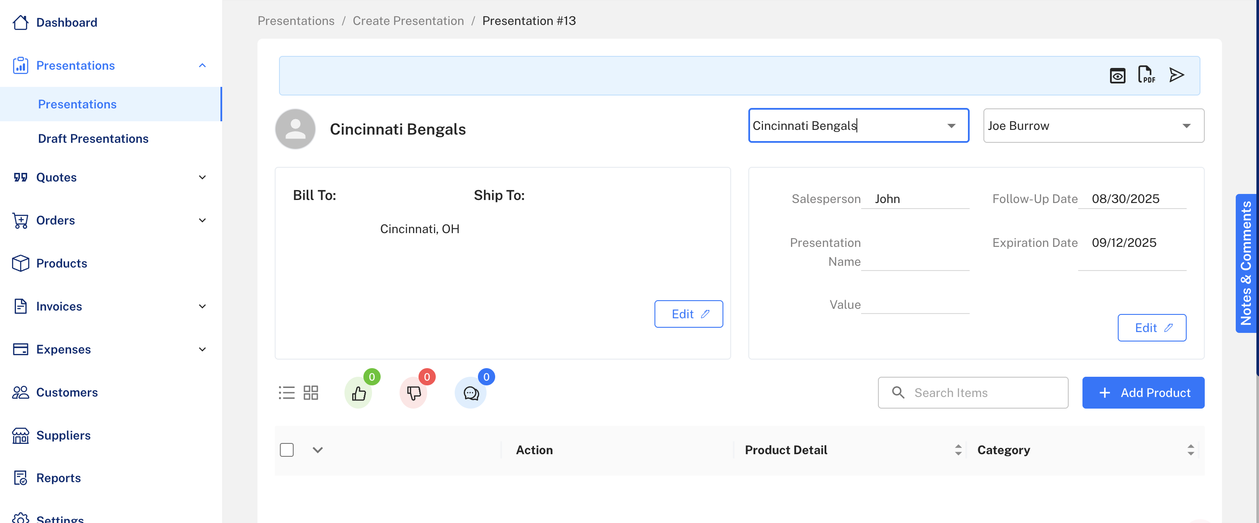Open the comments chat bubble icon
The image size is (1259, 523).
click(x=471, y=393)
